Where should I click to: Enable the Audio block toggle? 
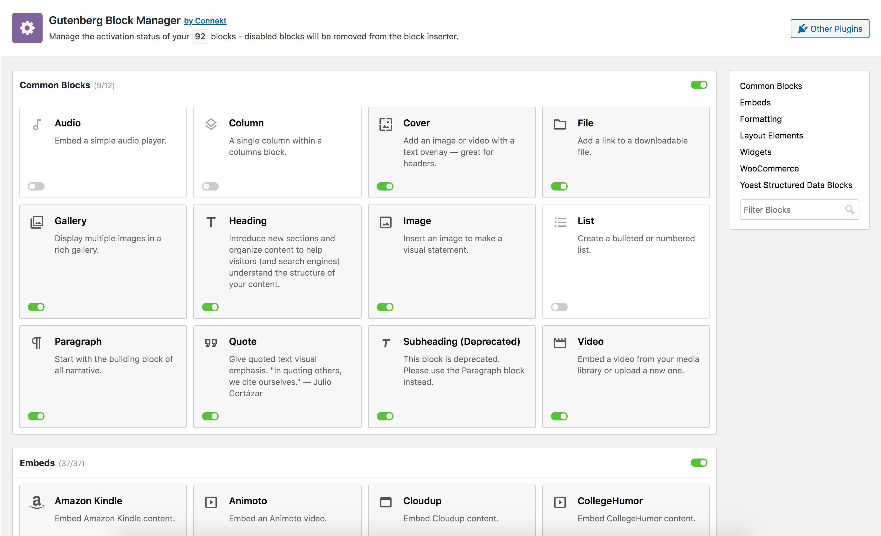(36, 186)
